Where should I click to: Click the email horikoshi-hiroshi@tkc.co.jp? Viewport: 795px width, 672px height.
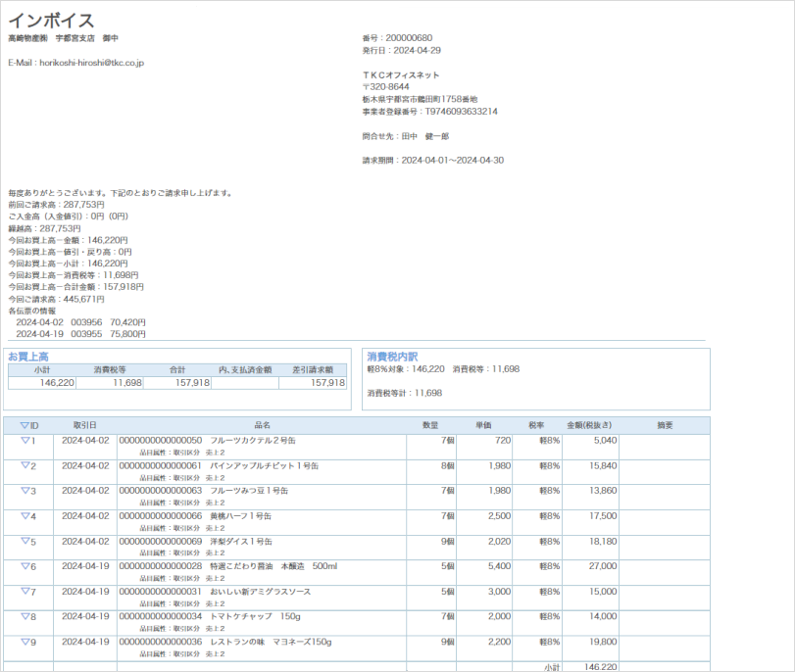click(92, 63)
